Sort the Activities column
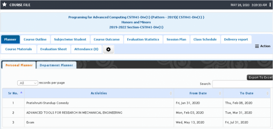Viewport: 273px width, 129px height. point(170,93)
